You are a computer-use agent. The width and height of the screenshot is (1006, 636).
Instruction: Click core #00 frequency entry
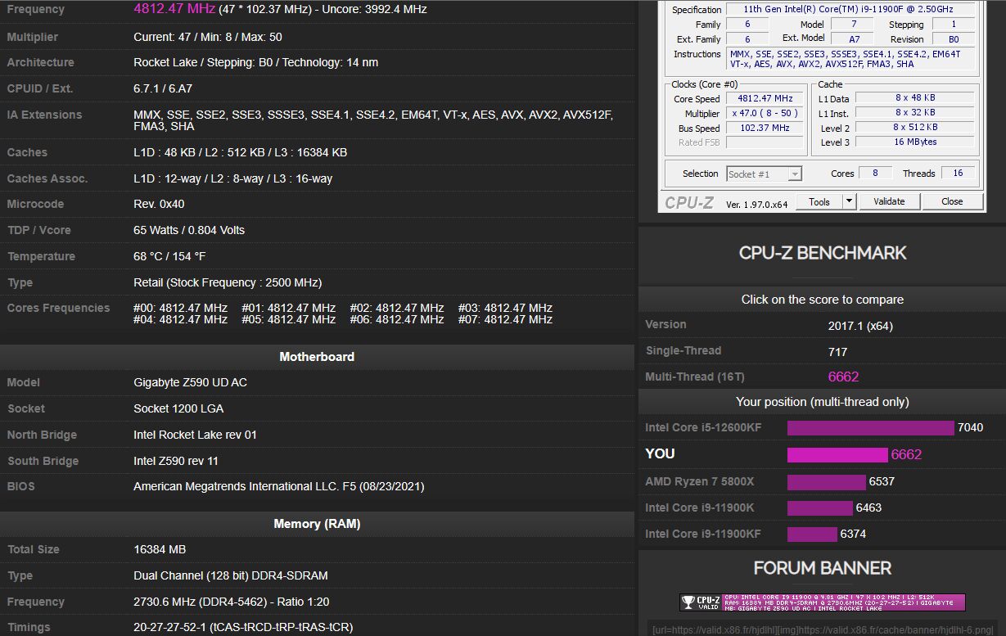(x=180, y=308)
